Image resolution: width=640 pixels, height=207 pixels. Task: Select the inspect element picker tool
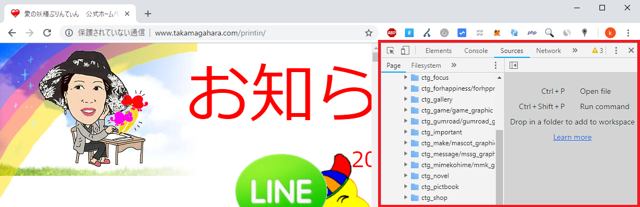(391, 50)
